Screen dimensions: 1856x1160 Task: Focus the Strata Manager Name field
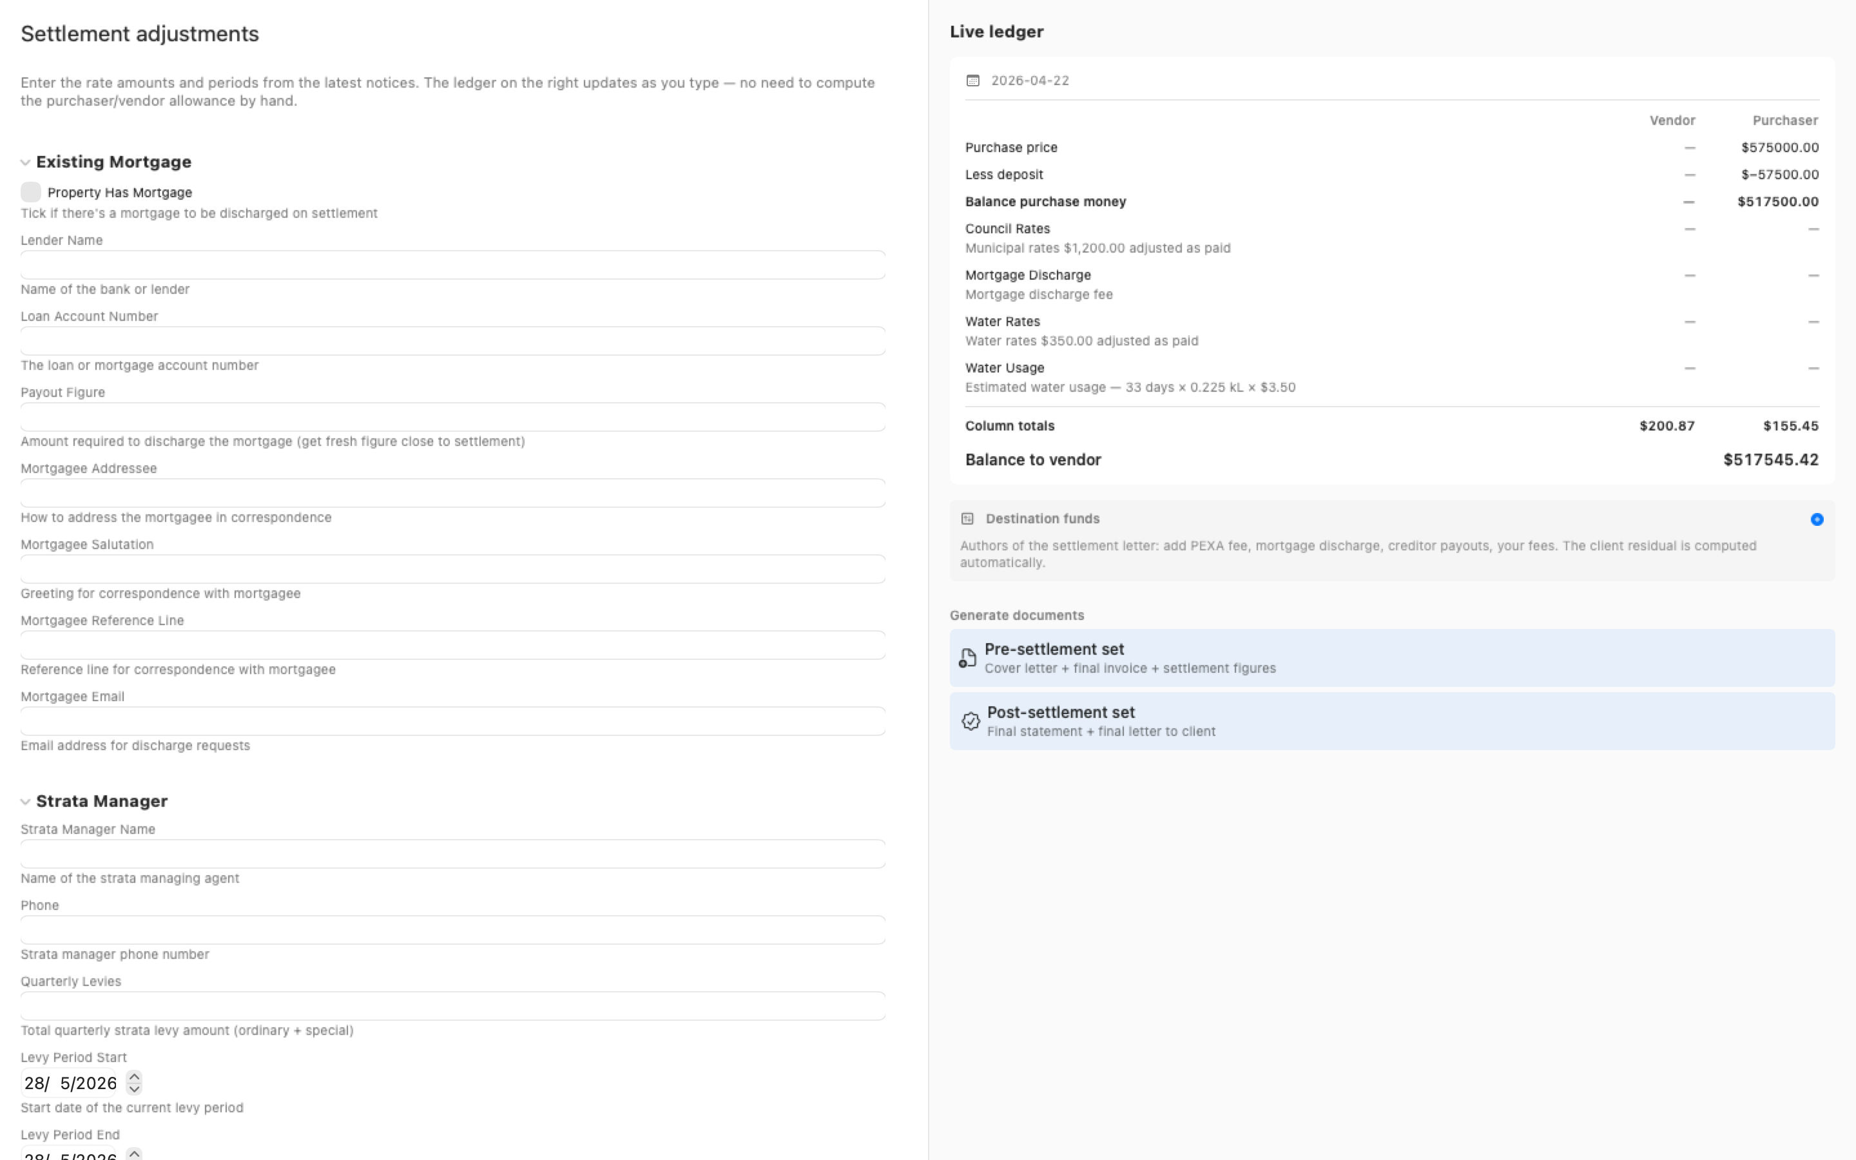tap(452, 853)
